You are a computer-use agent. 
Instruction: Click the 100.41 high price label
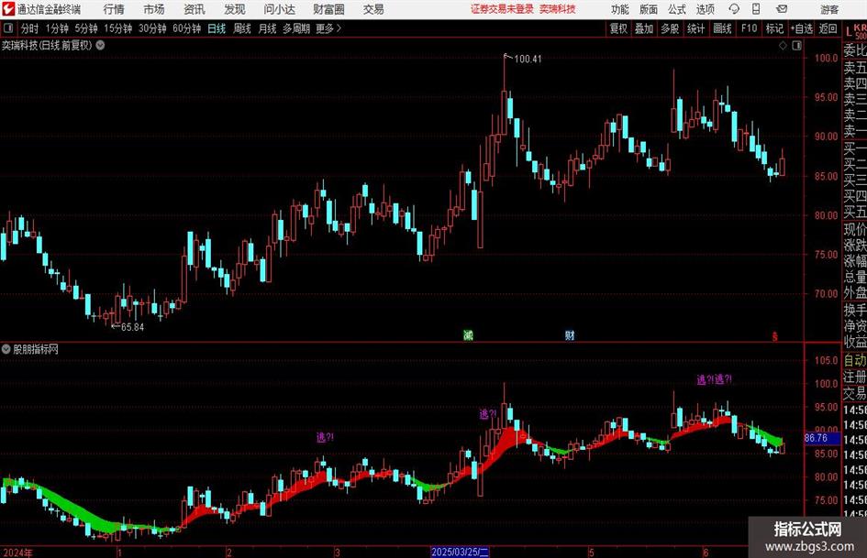[528, 59]
